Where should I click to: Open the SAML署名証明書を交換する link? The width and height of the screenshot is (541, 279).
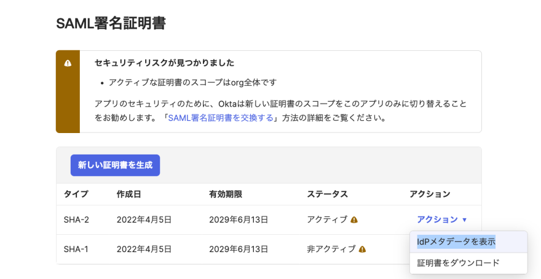[x=221, y=118]
